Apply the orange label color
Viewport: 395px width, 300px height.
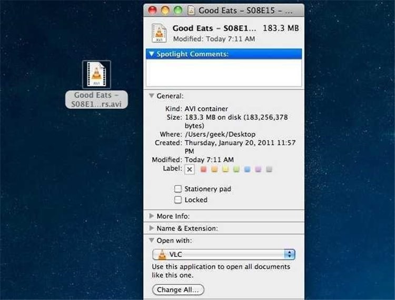coord(214,169)
